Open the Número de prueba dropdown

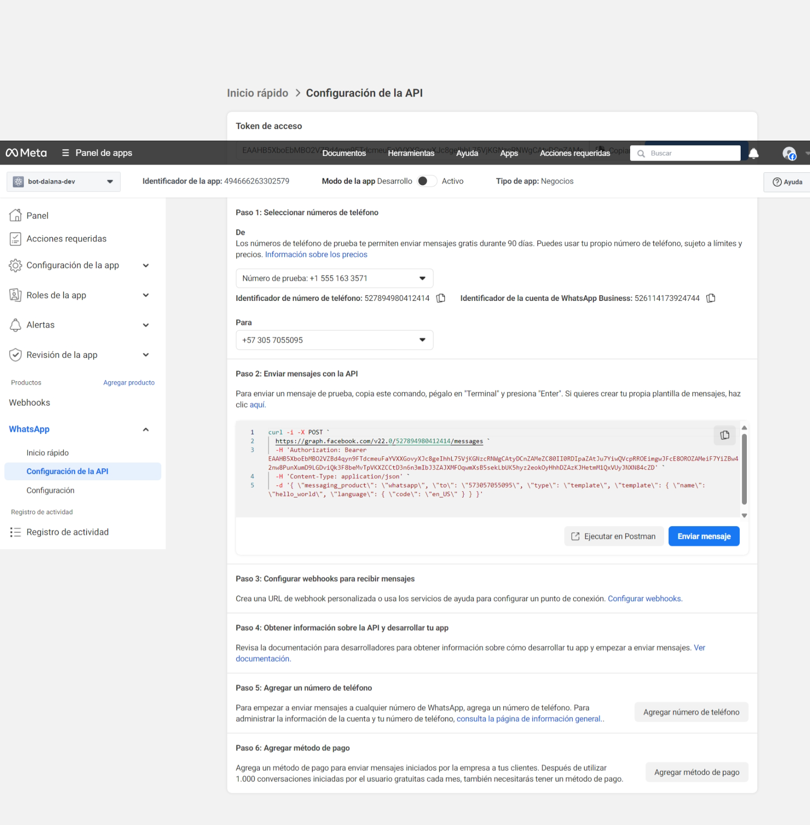pyautogui.click(x=334, y=278)
